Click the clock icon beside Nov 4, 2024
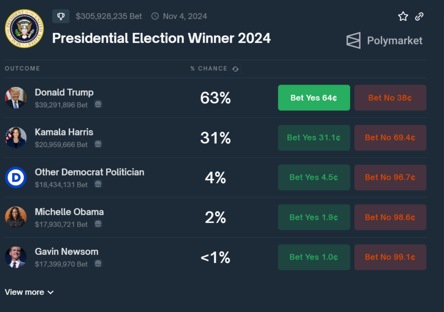 pos(155,16)
